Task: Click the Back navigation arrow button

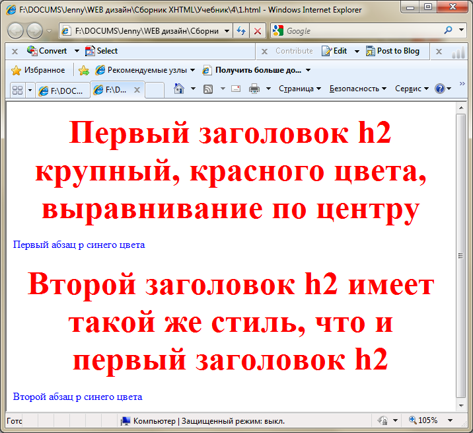Action: tap(16, 30)
